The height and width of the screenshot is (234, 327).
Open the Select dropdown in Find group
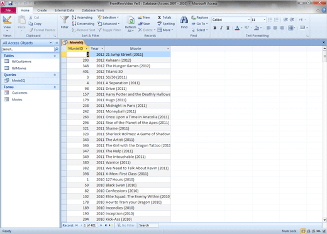(199, 30)
